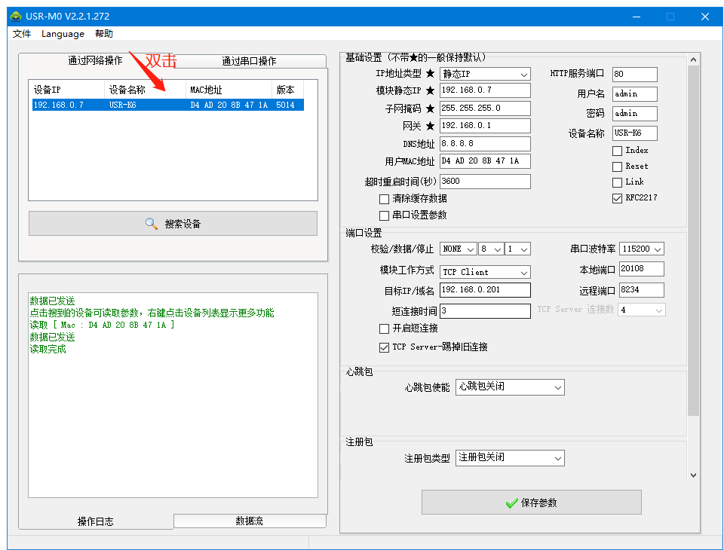Open the Language menu
Image resolution: width=724 pixels, height=550 pixels.
click(x=63, y=34)
